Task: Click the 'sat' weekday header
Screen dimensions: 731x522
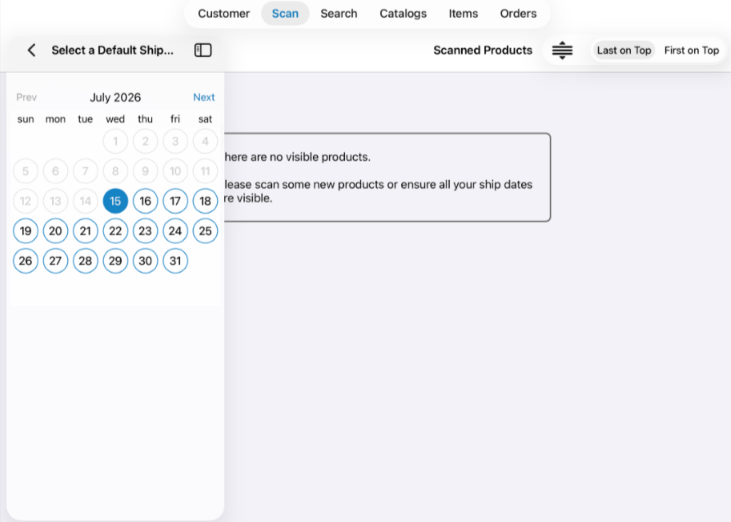Action: point(205,119)
